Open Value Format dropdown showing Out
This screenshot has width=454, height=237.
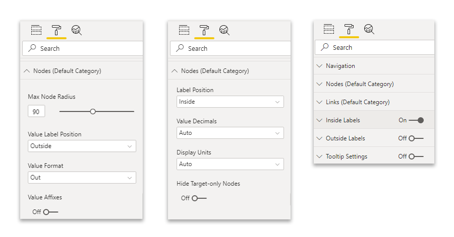point(82,178)
